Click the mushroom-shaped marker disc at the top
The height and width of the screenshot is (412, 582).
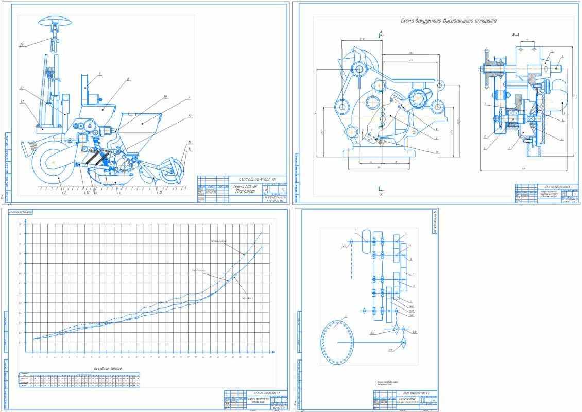click(56, 21)
